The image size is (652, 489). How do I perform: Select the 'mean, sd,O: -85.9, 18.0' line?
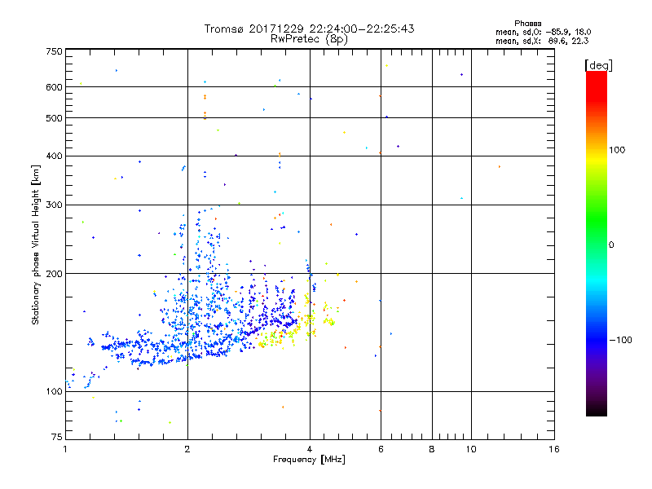543,32
